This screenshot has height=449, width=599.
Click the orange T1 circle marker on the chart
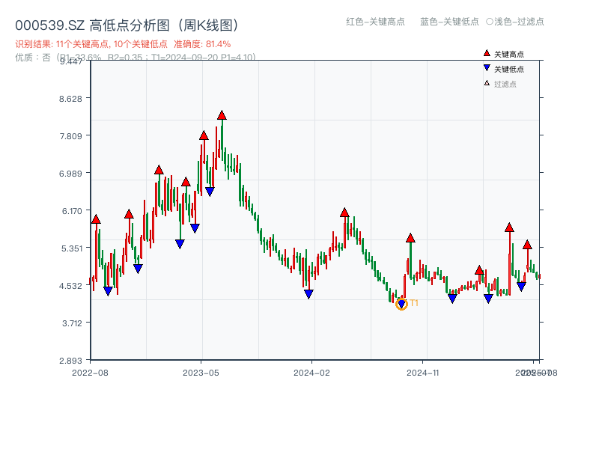pyautogui.click(x=401, y=304)
